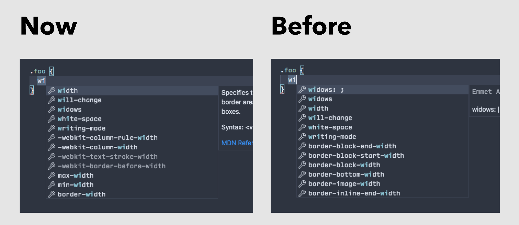The height and width of the screenshot is (225, 519).
Task: Click the wrench icon beside "width" suggestion
Action: pyautogui.click(x=51, y=90)
